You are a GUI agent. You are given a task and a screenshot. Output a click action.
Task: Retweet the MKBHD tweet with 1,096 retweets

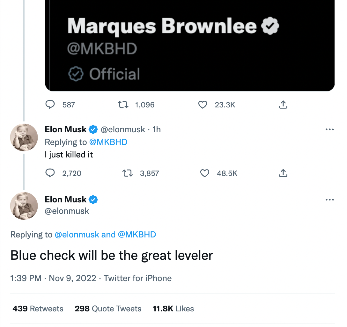coord(123,104)
